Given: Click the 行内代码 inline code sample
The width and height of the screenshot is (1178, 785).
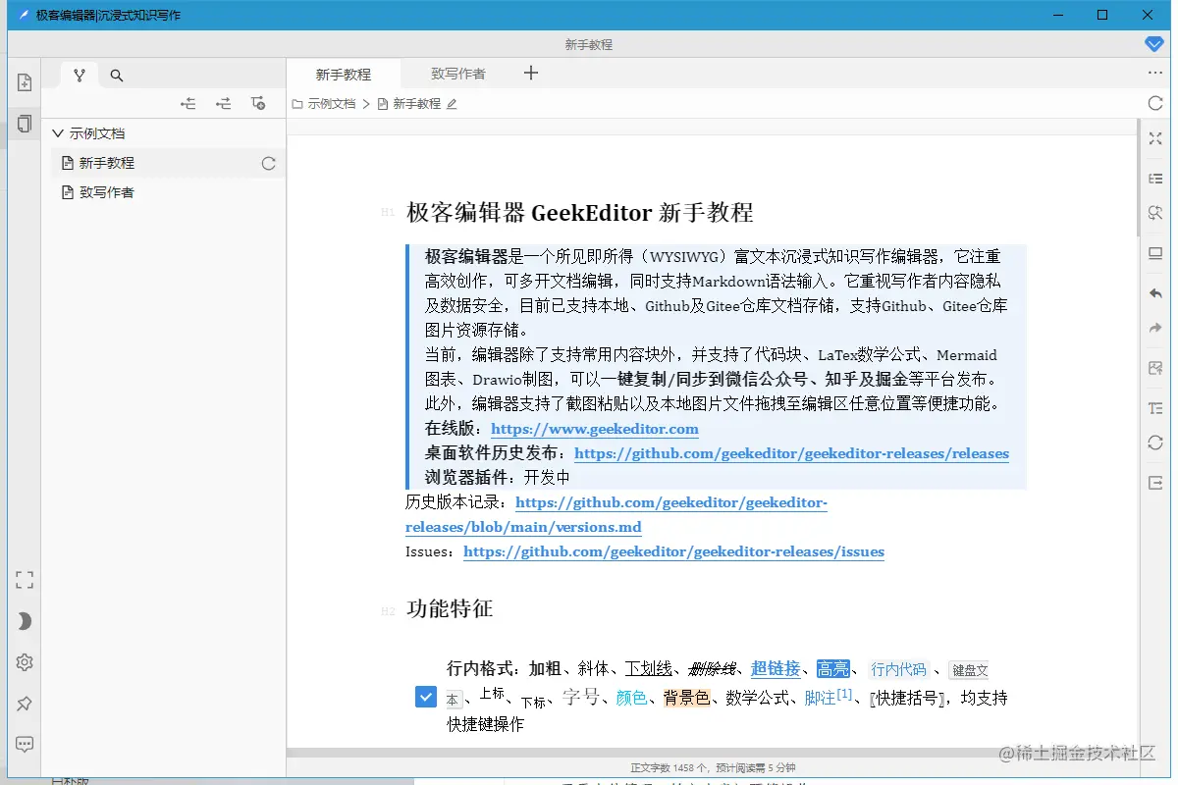Looking at the screenshot, I should coord(898,669).
